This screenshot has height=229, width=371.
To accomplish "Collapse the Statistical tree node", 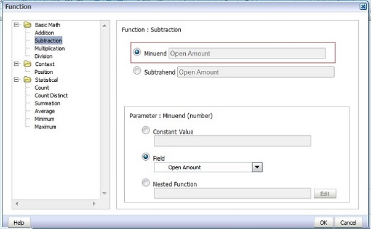I will [17, 79].
